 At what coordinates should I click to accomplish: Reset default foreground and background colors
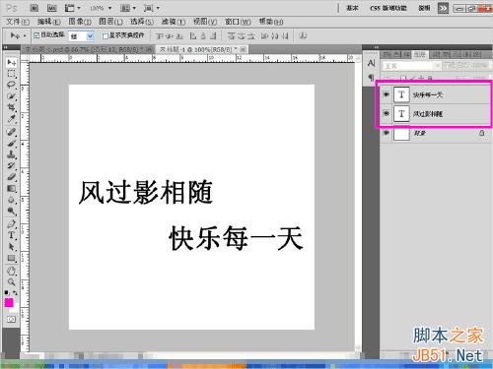point(6,292)
